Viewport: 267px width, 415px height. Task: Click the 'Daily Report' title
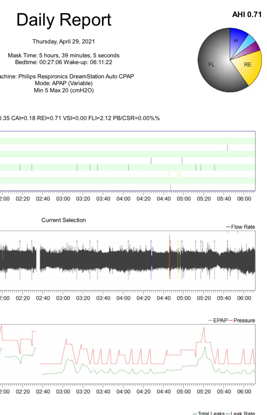click(x=64, y=20)
